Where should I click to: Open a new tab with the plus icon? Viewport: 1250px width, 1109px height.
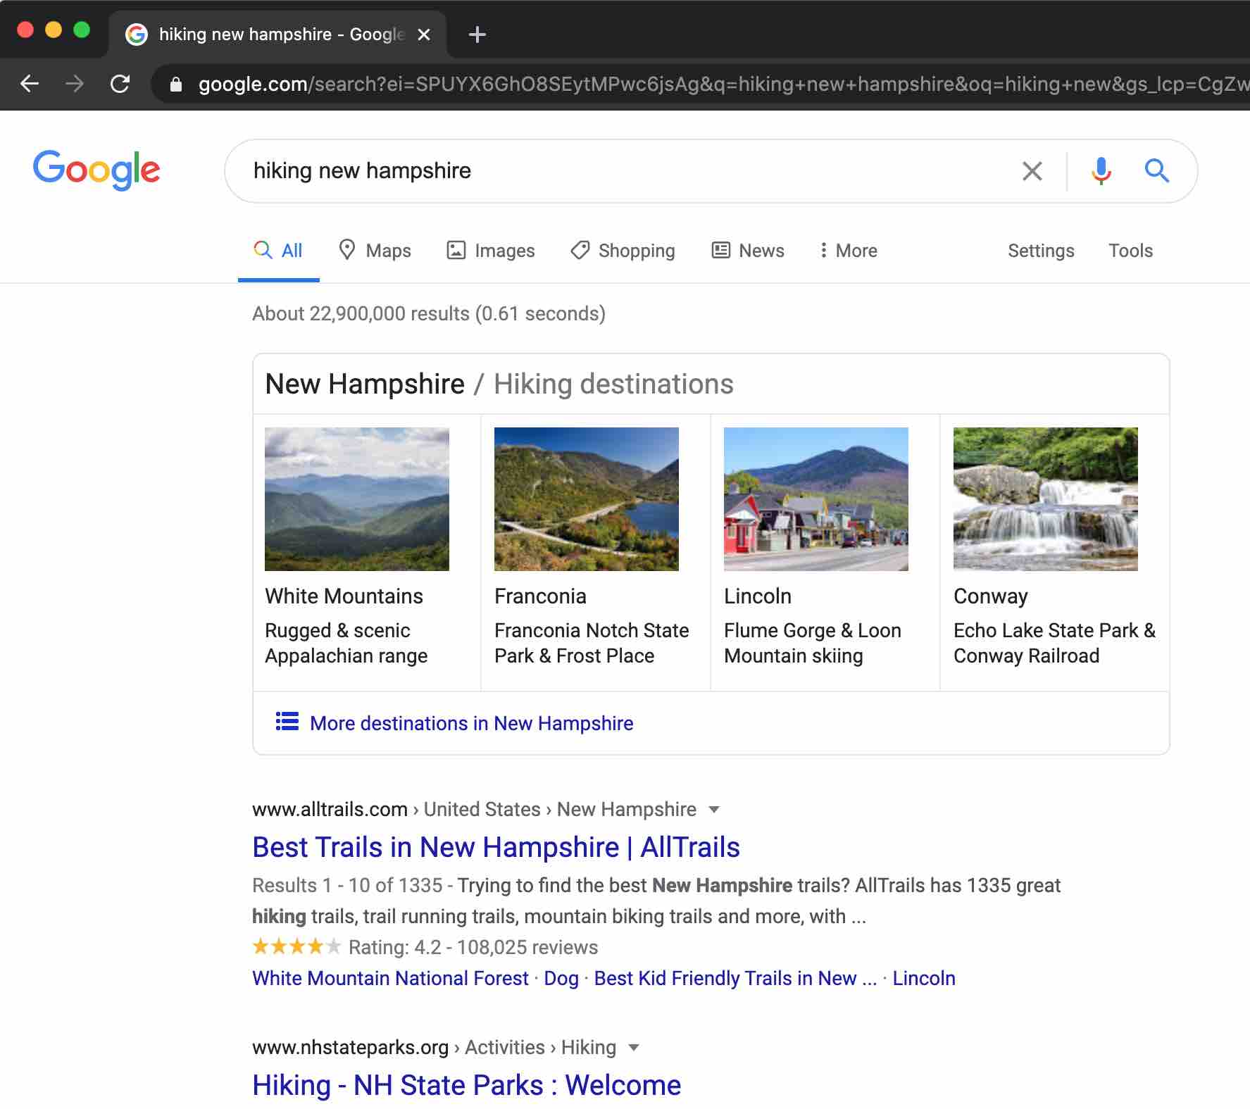477,35
